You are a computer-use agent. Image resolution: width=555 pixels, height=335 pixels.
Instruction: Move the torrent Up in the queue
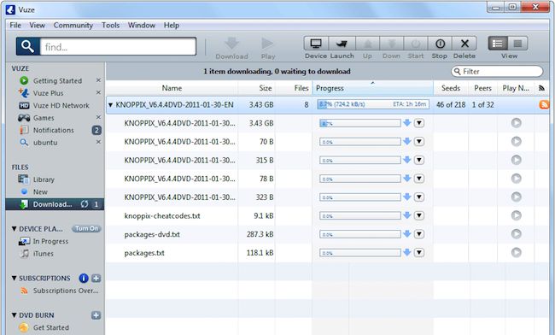point(367,44)
